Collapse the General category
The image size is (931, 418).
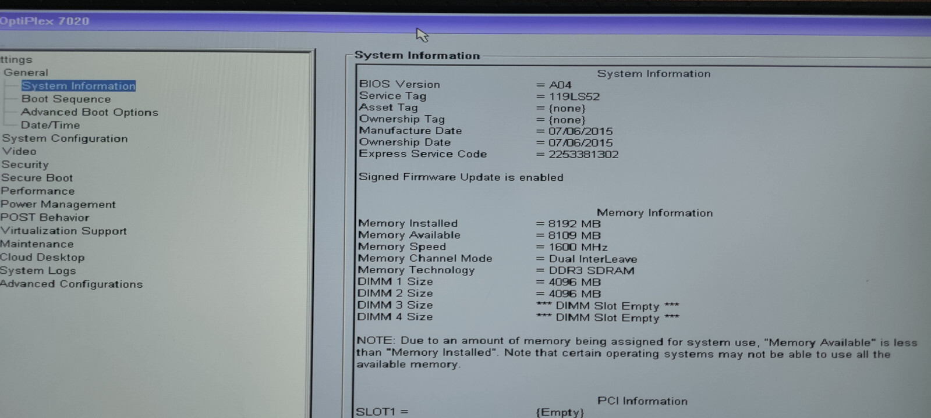[x=26, y=73]
